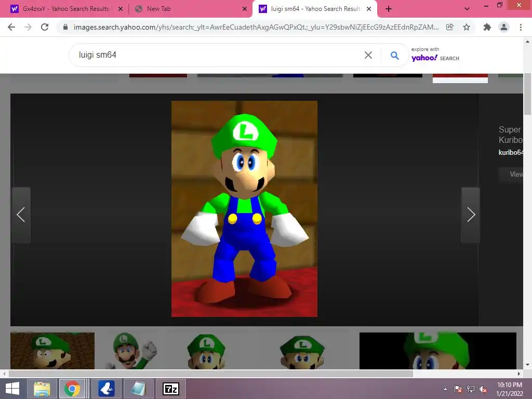The height and width of the screenshot is (399, 532).
Task: Click the horizontal scrollbar right arrow
Action: tap(519, 374)
